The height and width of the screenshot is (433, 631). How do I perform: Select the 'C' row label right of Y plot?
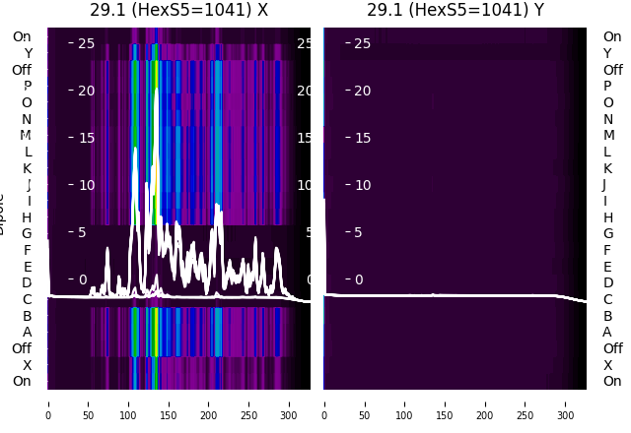(607, 299)
